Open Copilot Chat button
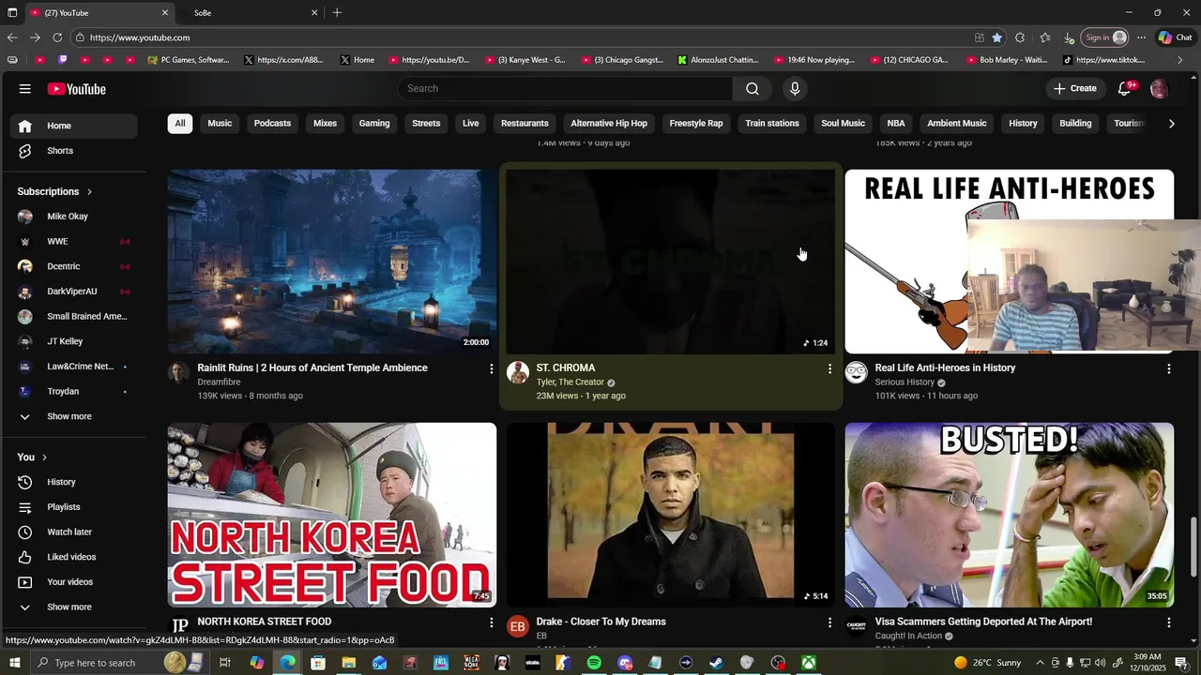Screen dimensions: 1201x675 click(1175, 37)
